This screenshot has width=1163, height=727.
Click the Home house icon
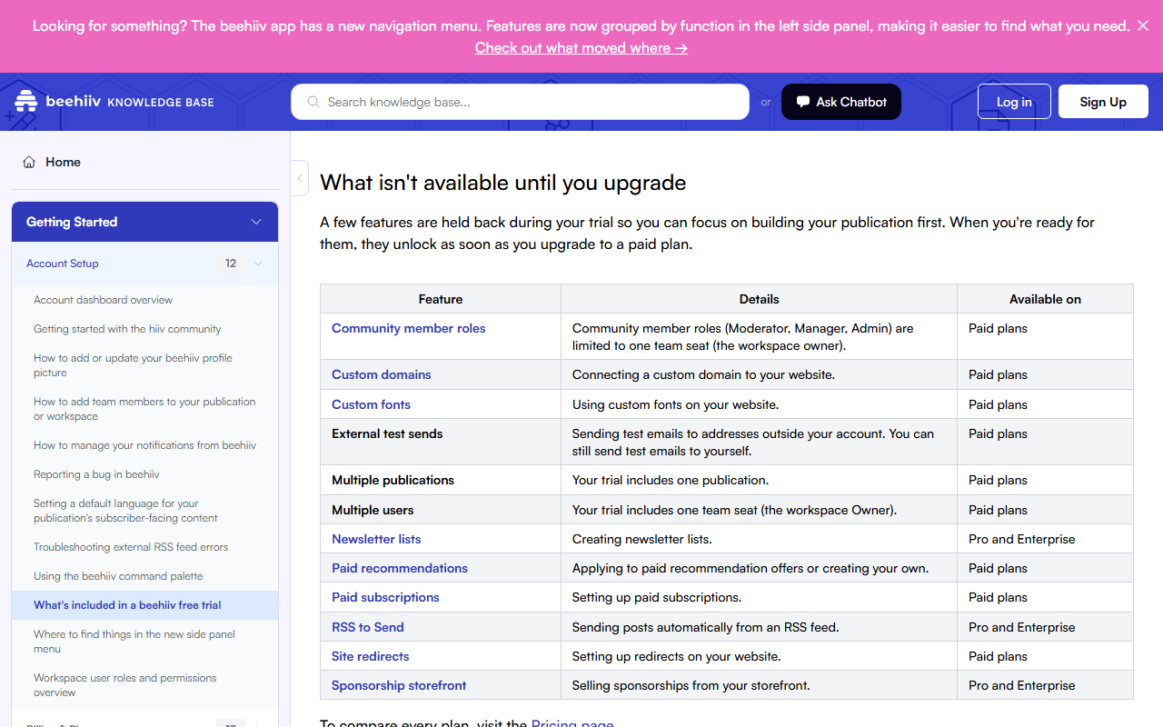[x=29, y=162]
